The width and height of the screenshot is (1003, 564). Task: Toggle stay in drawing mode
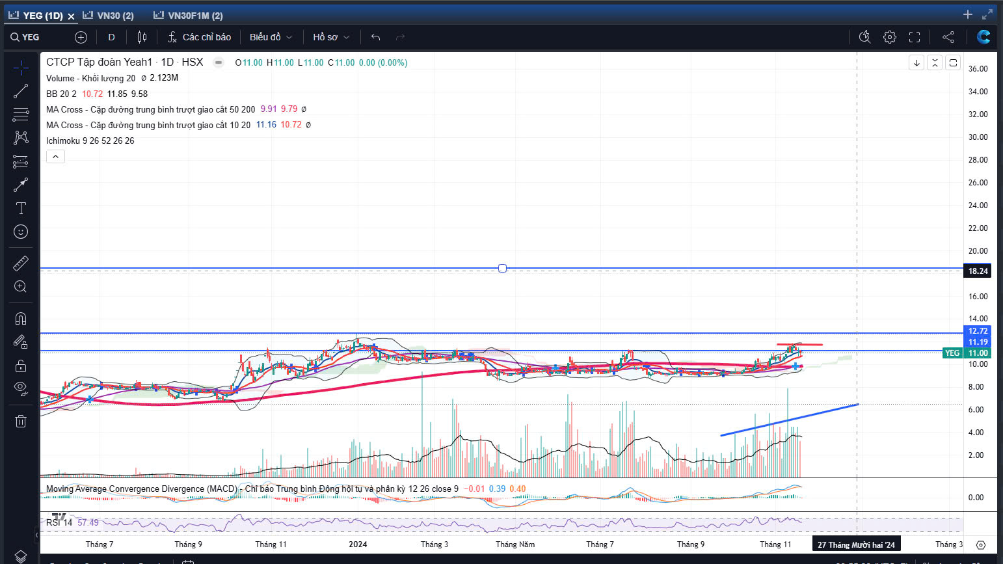(21, 342)
